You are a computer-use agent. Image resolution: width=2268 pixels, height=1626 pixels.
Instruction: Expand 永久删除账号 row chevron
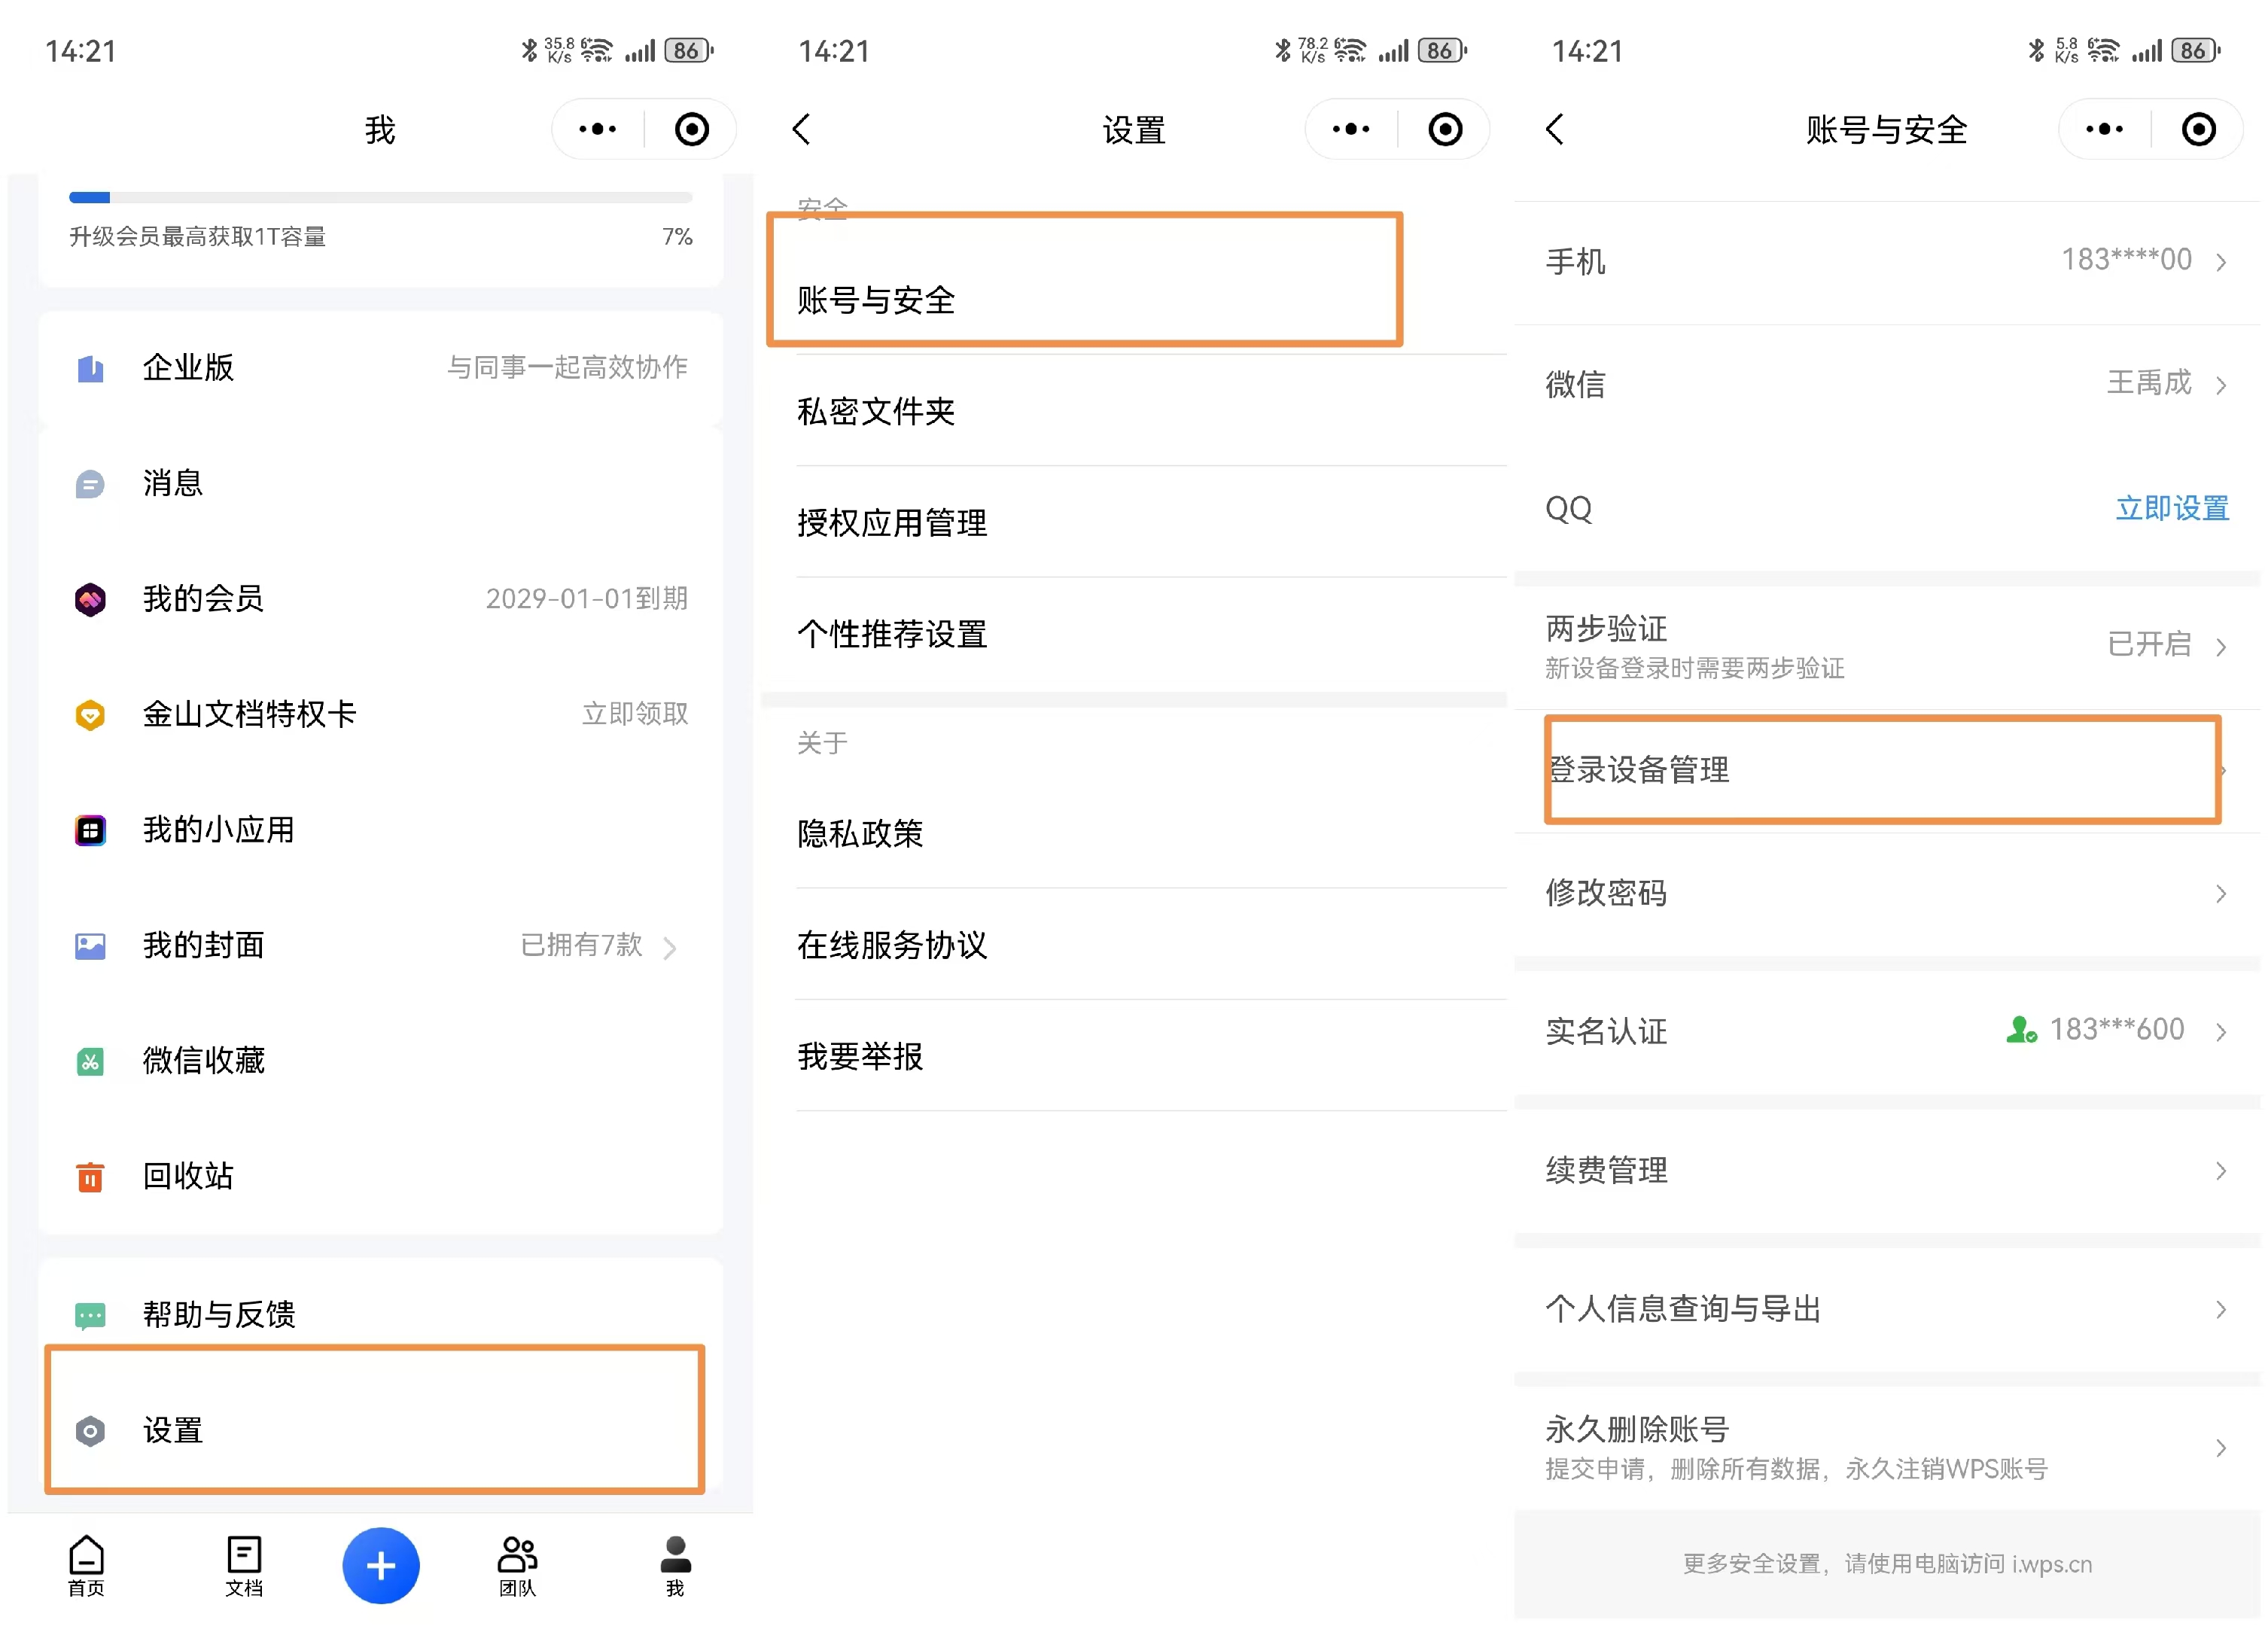(2221, 1449)
